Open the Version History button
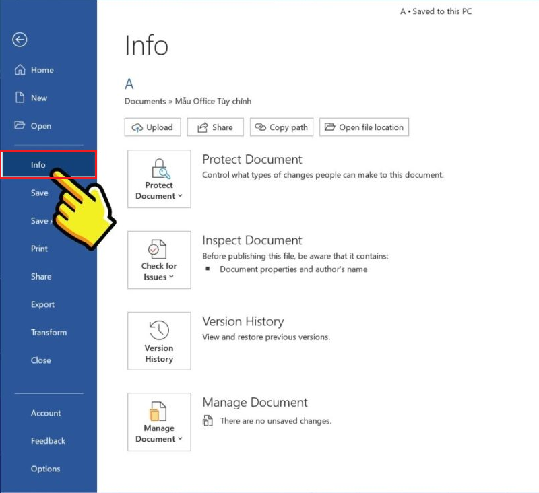Viewport: 539px width, 493px height. pyautogui.click(x=159, y=341)
